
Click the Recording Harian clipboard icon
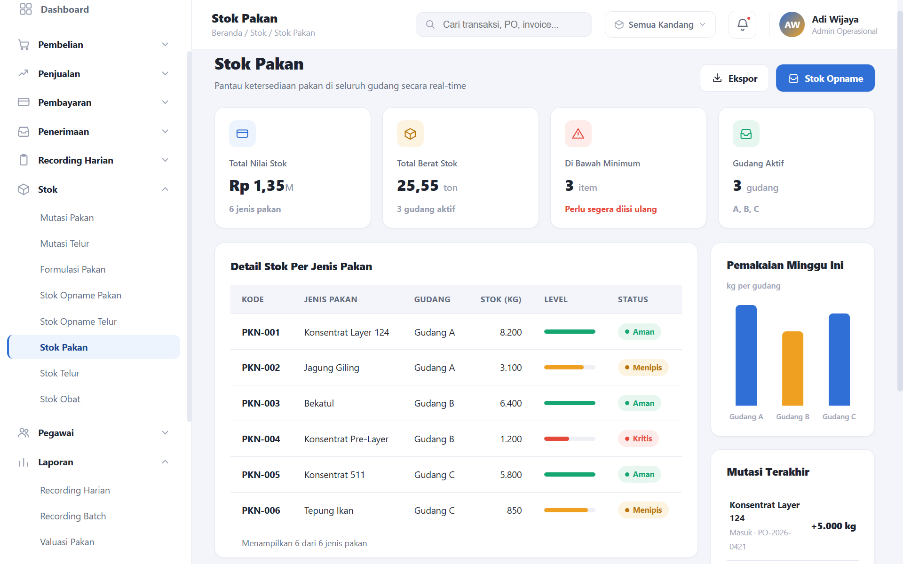point(24,160)
